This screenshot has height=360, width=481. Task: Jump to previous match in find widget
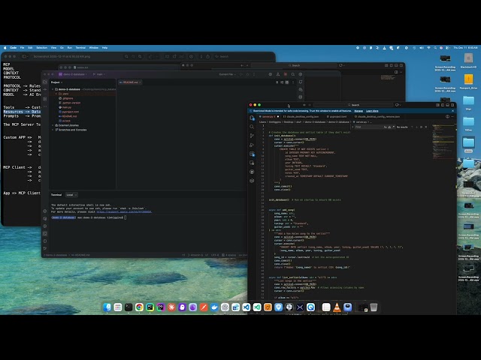coord(412,127)
